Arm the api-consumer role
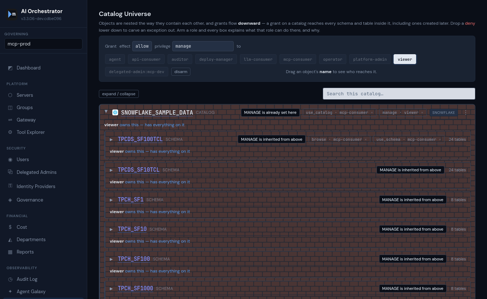This screenshot has height=299, width=487. click(x=146, y=59)
